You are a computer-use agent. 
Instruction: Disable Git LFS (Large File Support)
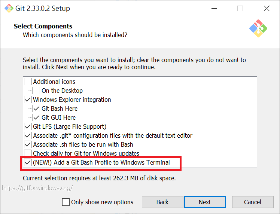click(x=28, y=126)
